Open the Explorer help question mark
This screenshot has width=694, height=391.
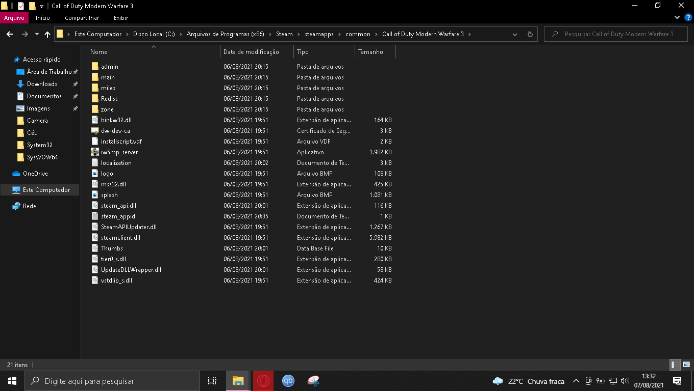687,17
